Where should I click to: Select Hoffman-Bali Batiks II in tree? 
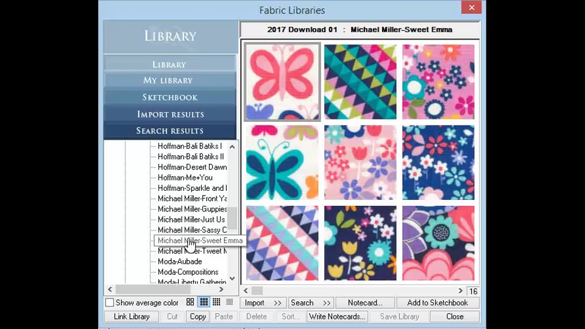(191, 157)
